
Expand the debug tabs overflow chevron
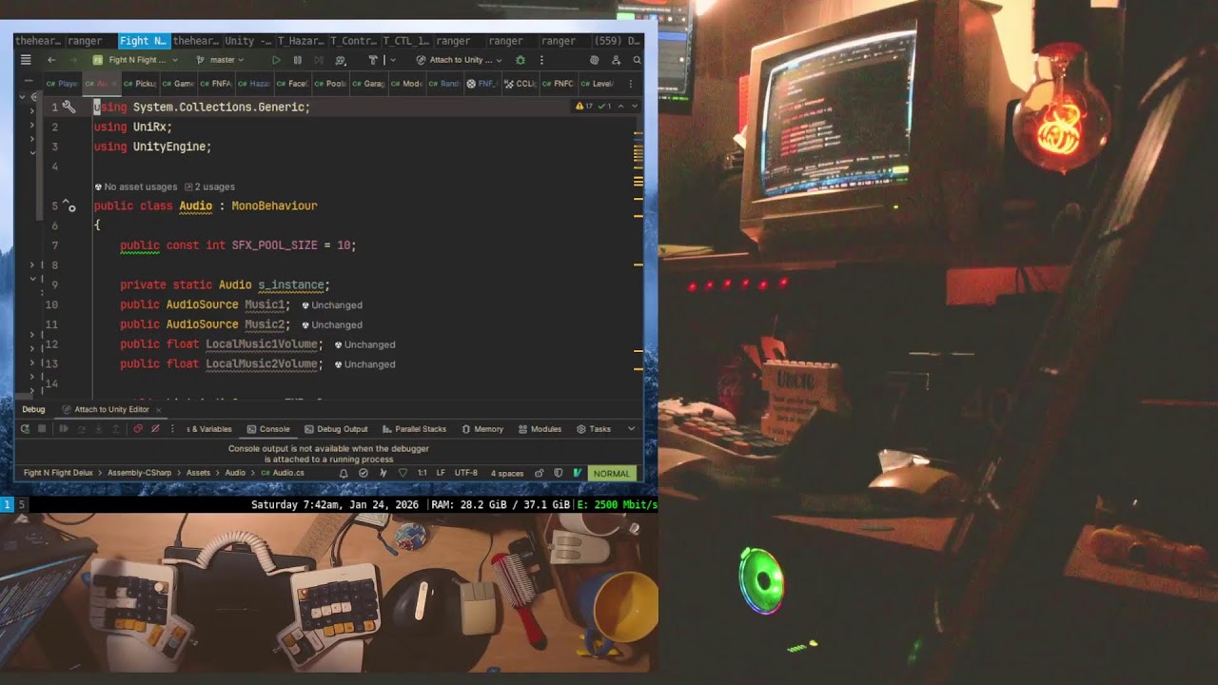coord(631,429)
